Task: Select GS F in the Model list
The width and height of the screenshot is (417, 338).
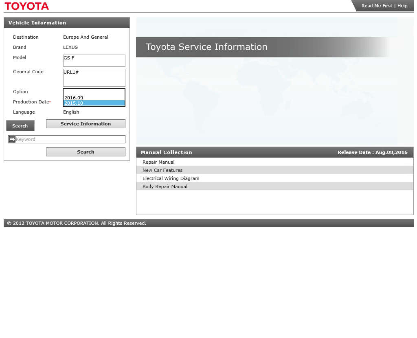Action: (94, 58)
